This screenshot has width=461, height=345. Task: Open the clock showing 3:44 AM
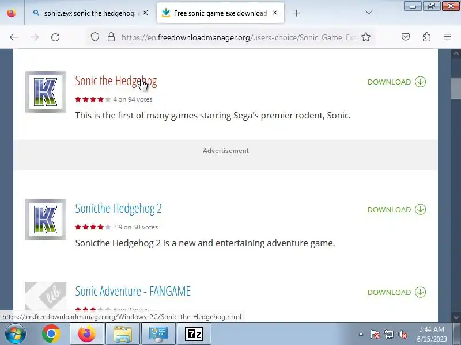432,334
